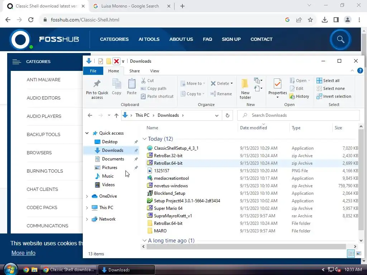Viewport: 367px width, 275px height.
Task: Click the horizontal scrollbar of the file list
Action: [x=246, y=246]
